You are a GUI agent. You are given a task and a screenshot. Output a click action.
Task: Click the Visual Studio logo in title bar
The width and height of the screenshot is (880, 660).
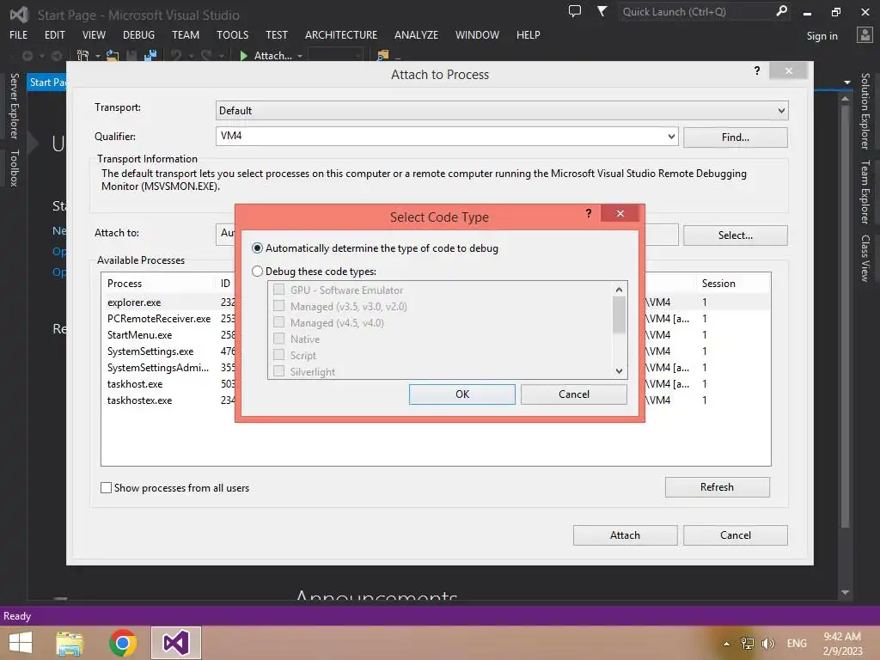[x=19, y=15]
